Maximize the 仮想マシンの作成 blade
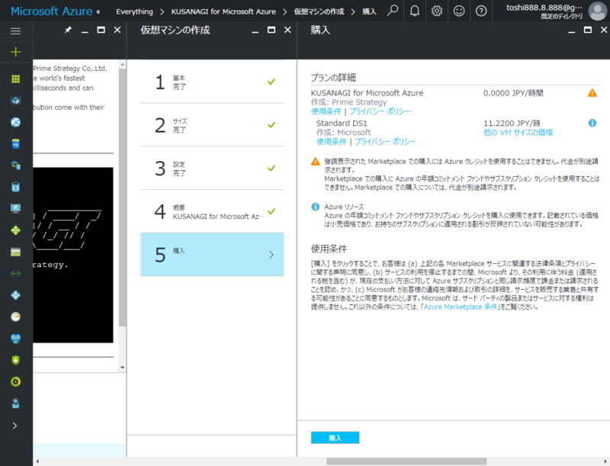The width and height of the screenshot is (610, 466). click(271, 30)
